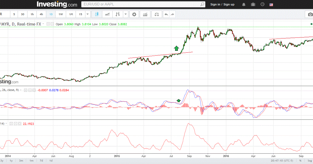Click the 3m range control in bottom bar
The width and height of the screenshot is (313, 164).
click(21, 161)
